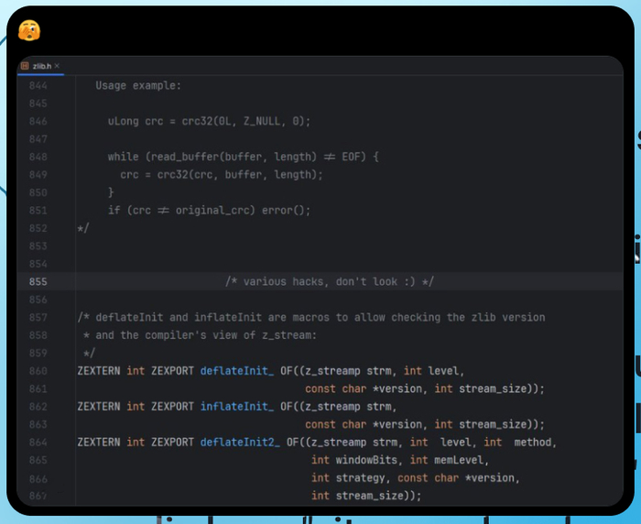Place cursor on "Usage example:" text
Image resolution: width=641 pixels, height=524 pixels.
(x=138, y=85)
